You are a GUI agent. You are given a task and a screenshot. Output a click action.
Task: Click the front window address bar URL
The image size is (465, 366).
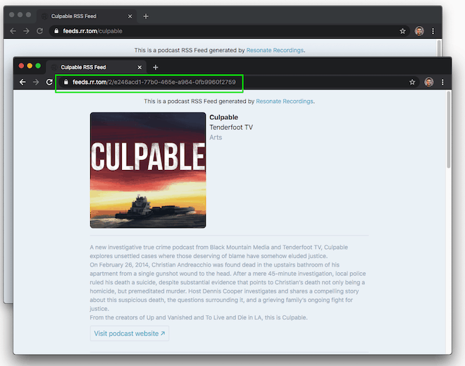(x=154, y=83)
